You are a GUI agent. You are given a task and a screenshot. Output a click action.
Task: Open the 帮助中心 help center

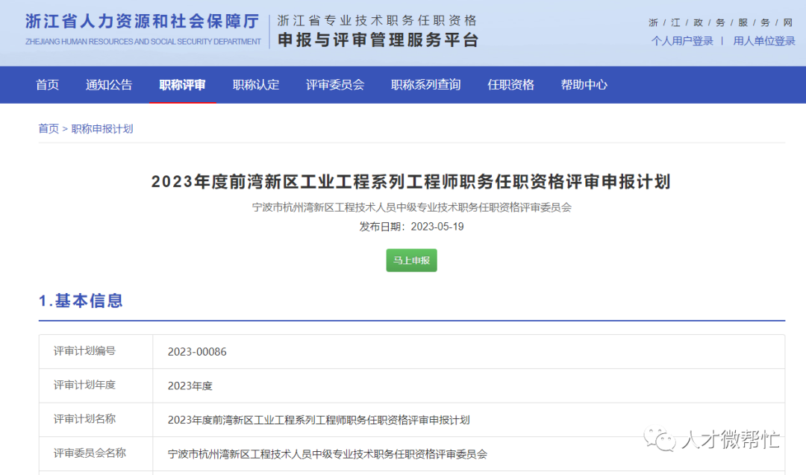(x=584, y=84)
